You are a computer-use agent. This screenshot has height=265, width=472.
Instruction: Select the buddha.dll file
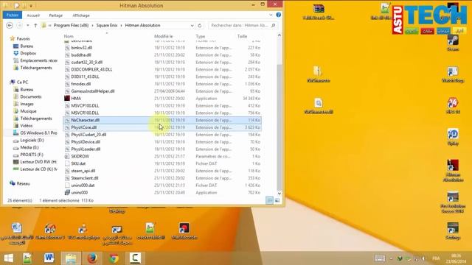81,55
